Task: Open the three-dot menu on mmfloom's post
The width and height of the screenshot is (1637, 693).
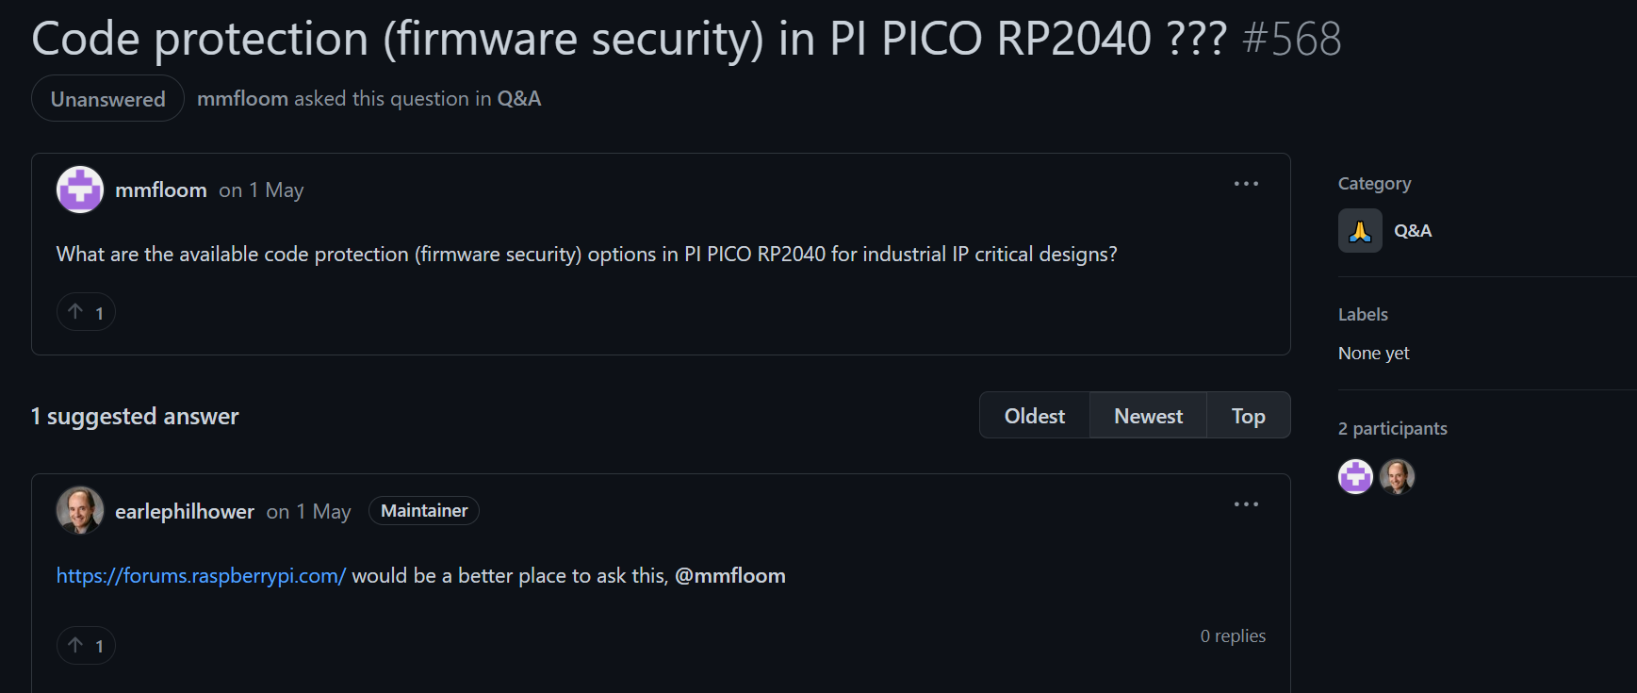Action: [x=1246, y=184]
